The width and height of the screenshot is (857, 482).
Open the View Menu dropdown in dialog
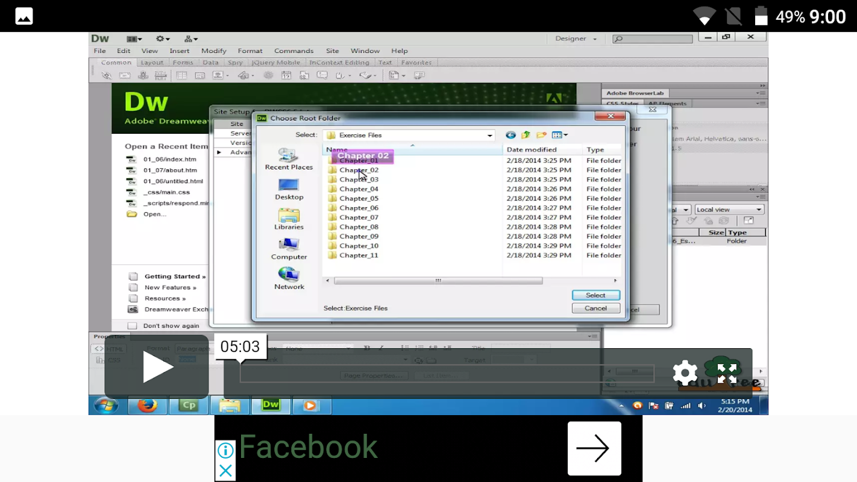(x=560, y=135)
